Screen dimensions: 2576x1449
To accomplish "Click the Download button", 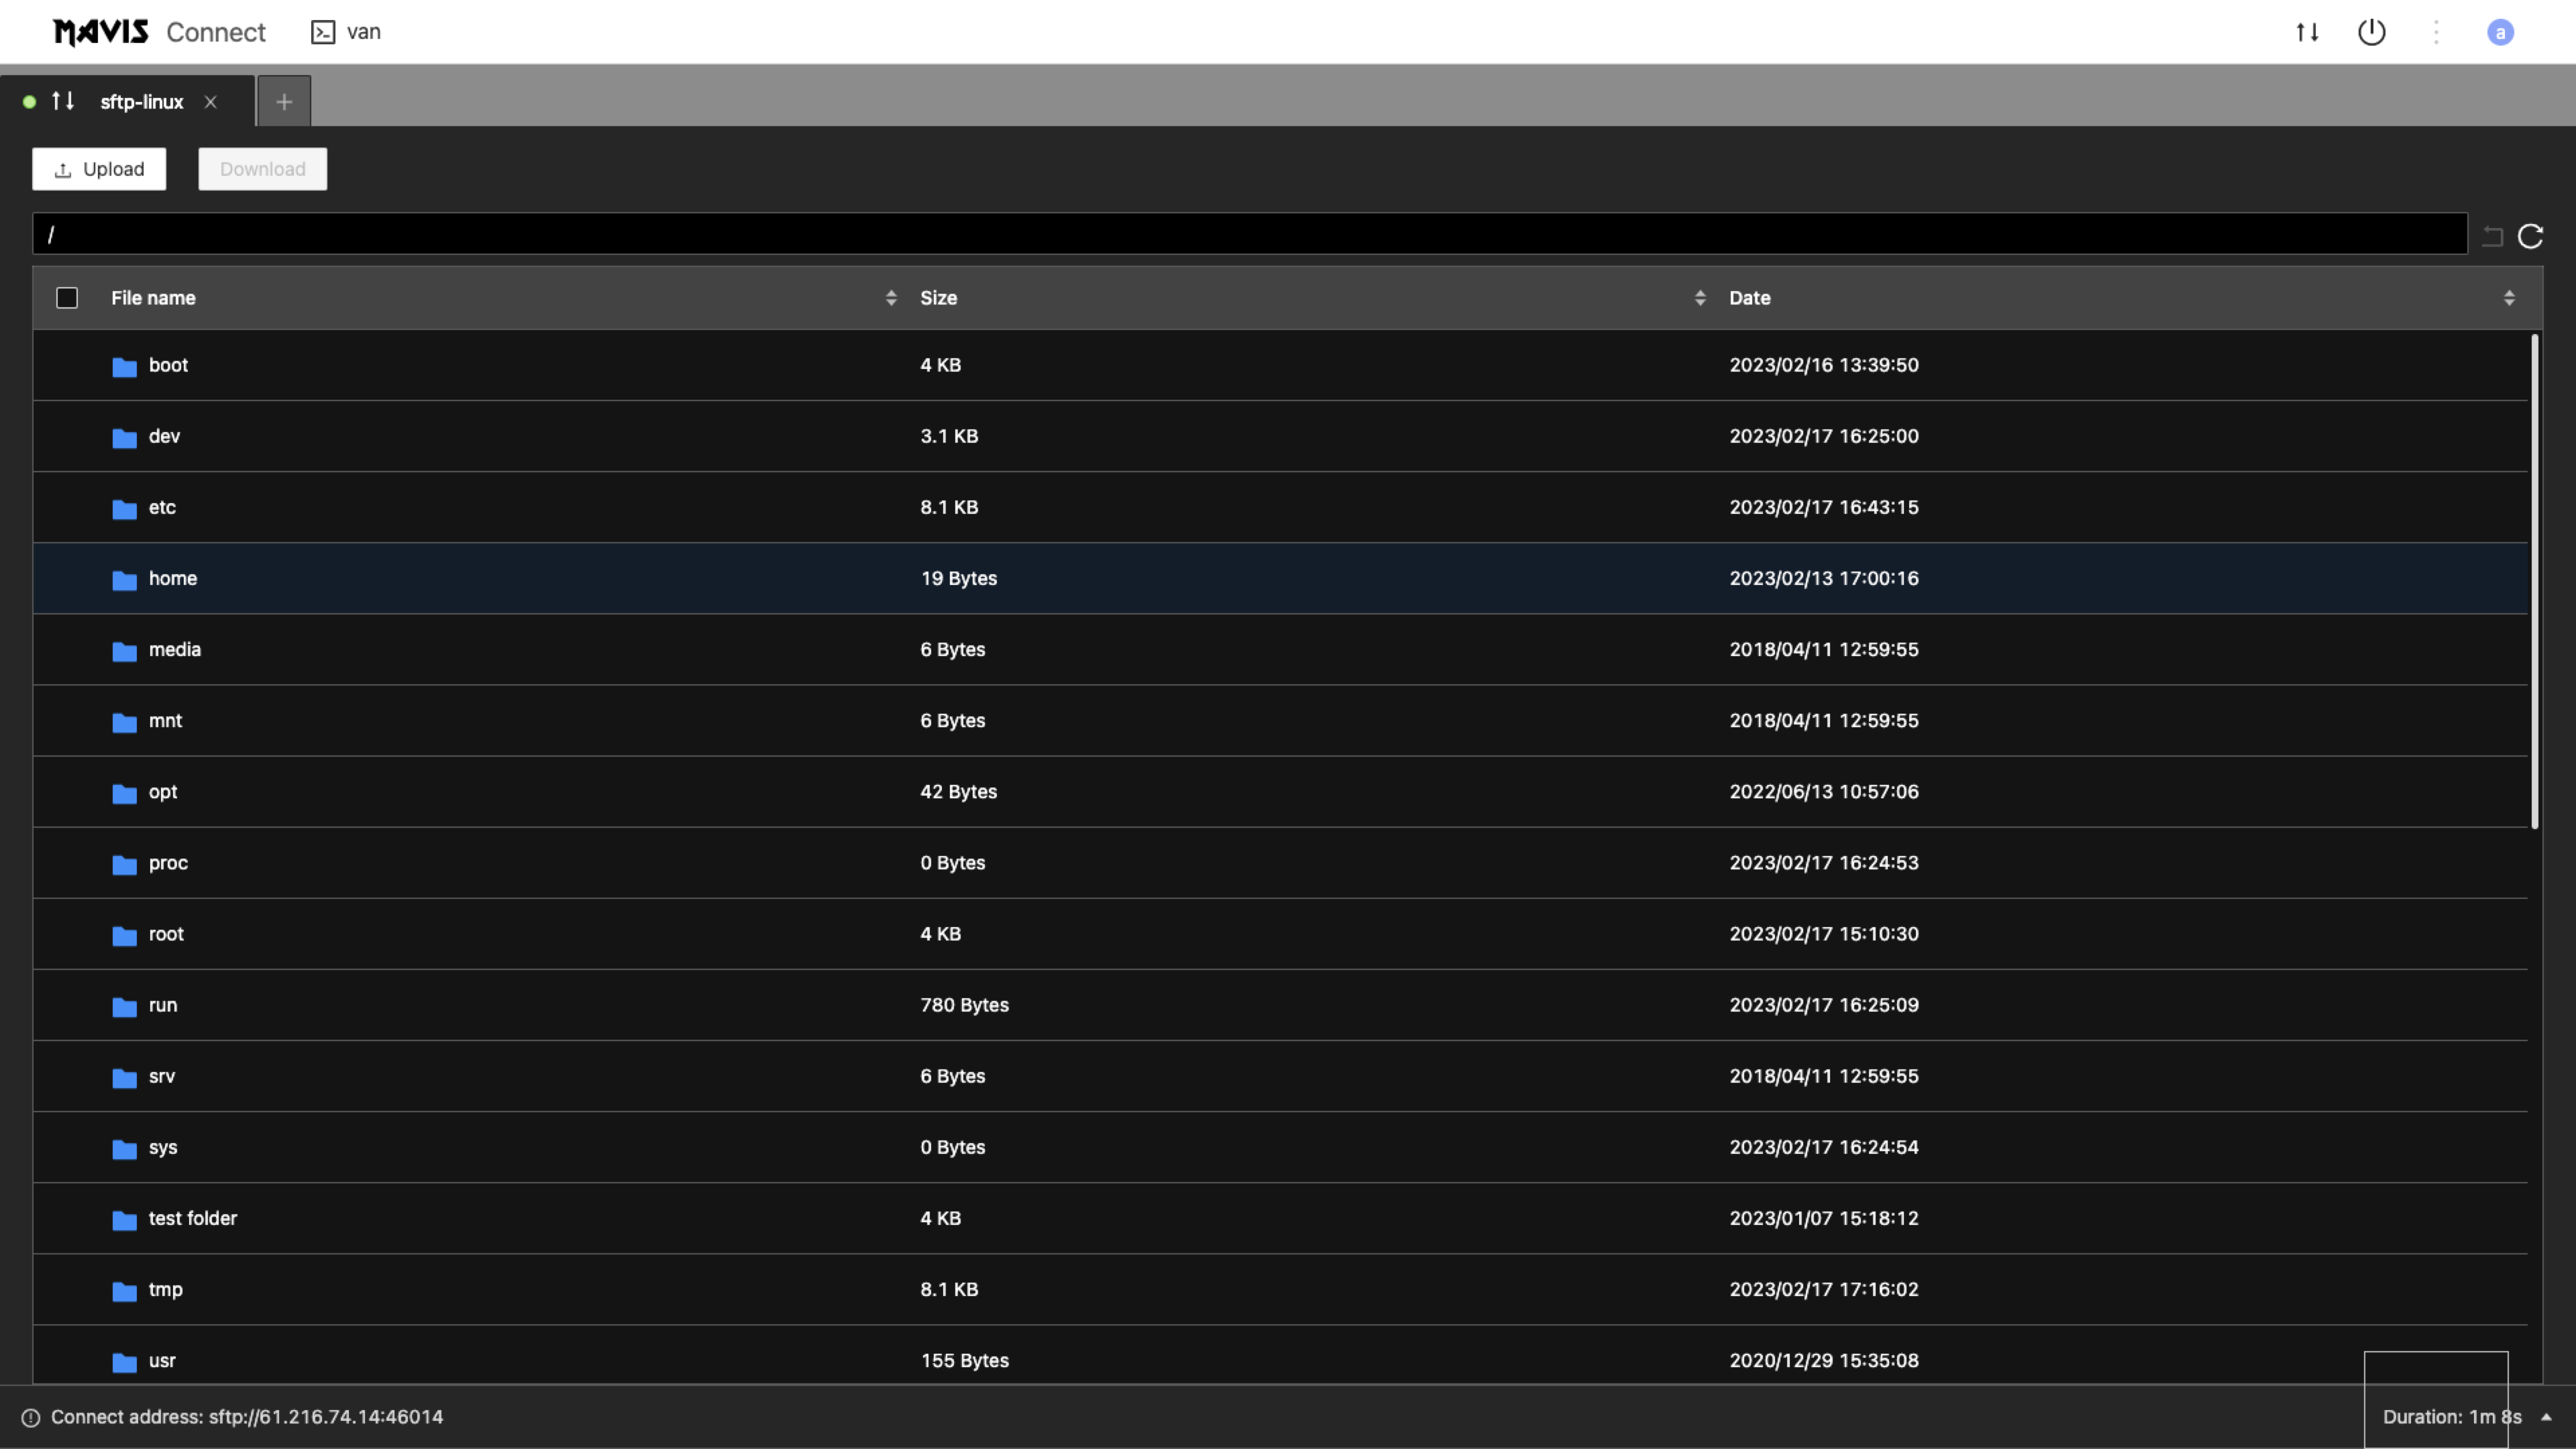I will (262, 169).
